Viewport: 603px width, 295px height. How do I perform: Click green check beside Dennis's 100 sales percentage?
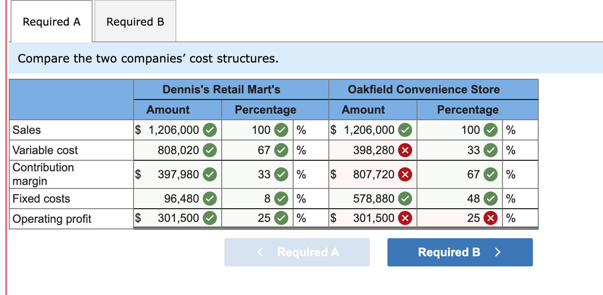pyautogui.click(x=281, y=130)
